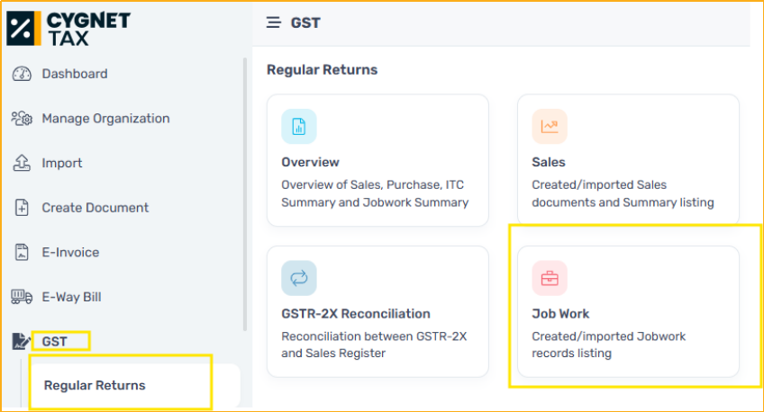Click the Overview chart document icon
This screenshot has width=764, height=412.
[299, 127]
